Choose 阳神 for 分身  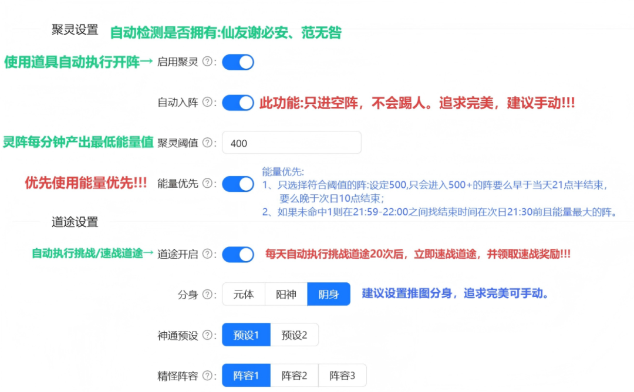point(286,295)
